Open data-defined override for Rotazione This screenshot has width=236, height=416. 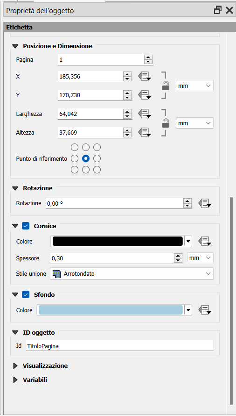(x=205, y=203)
